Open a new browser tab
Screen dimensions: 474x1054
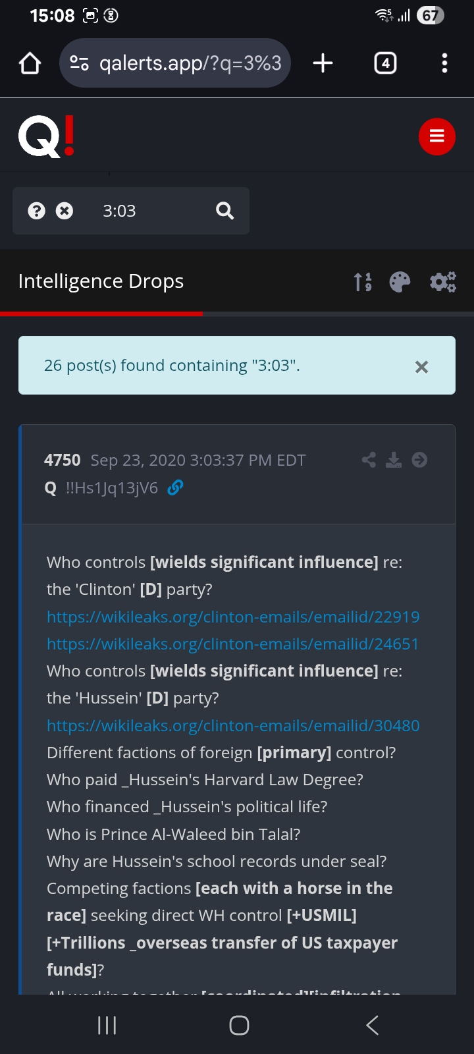[x=323, y=63]
